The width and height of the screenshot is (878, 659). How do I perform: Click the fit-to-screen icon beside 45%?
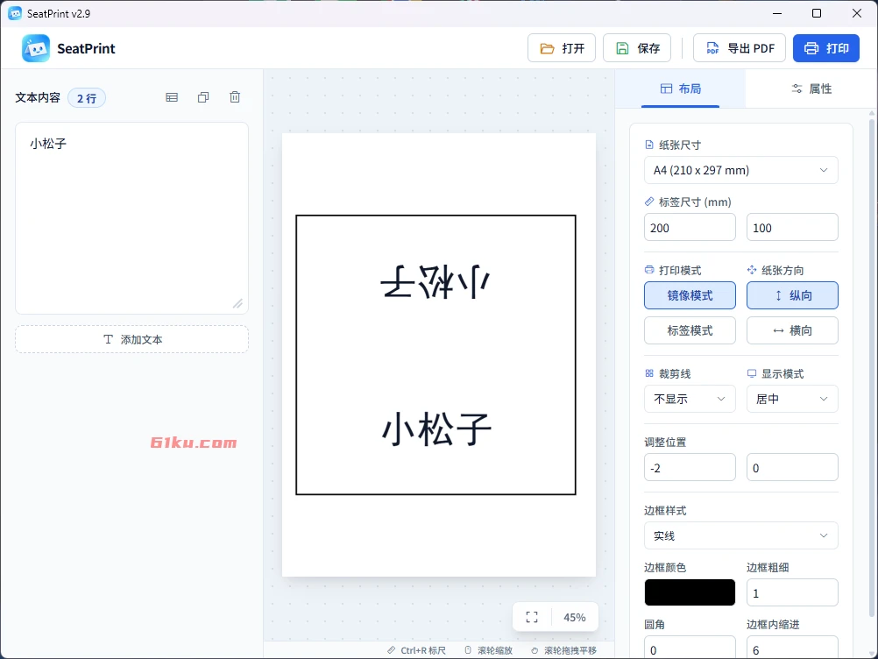[x=532, y=617]
